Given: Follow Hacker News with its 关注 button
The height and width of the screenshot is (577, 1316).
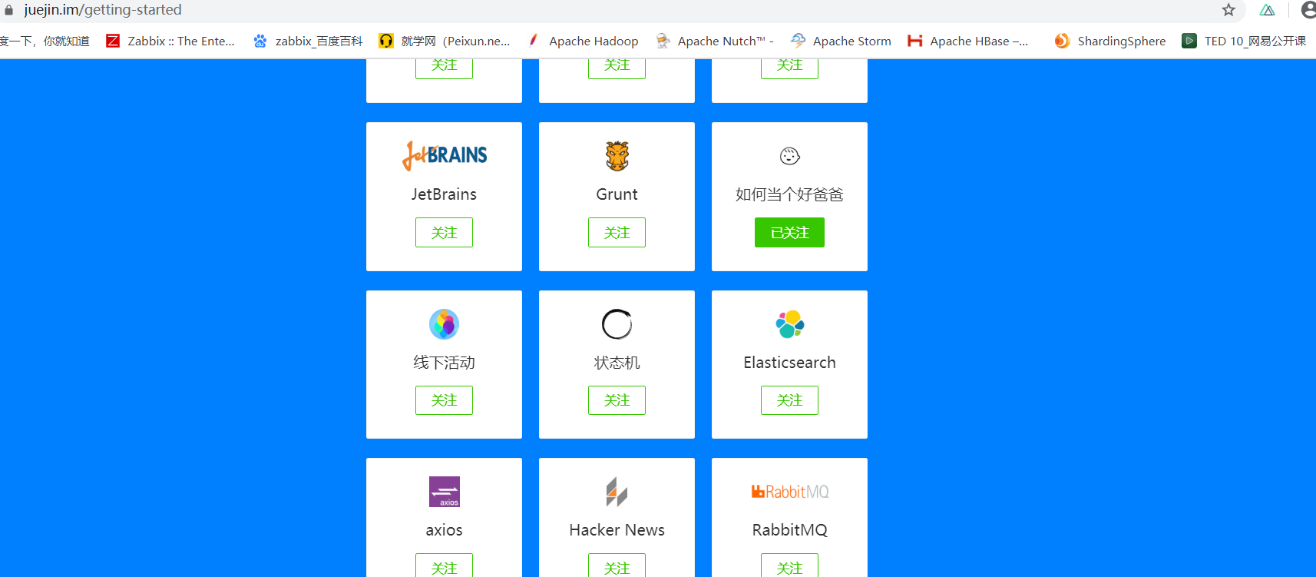Looking at the screenshot, I should 617,566.
